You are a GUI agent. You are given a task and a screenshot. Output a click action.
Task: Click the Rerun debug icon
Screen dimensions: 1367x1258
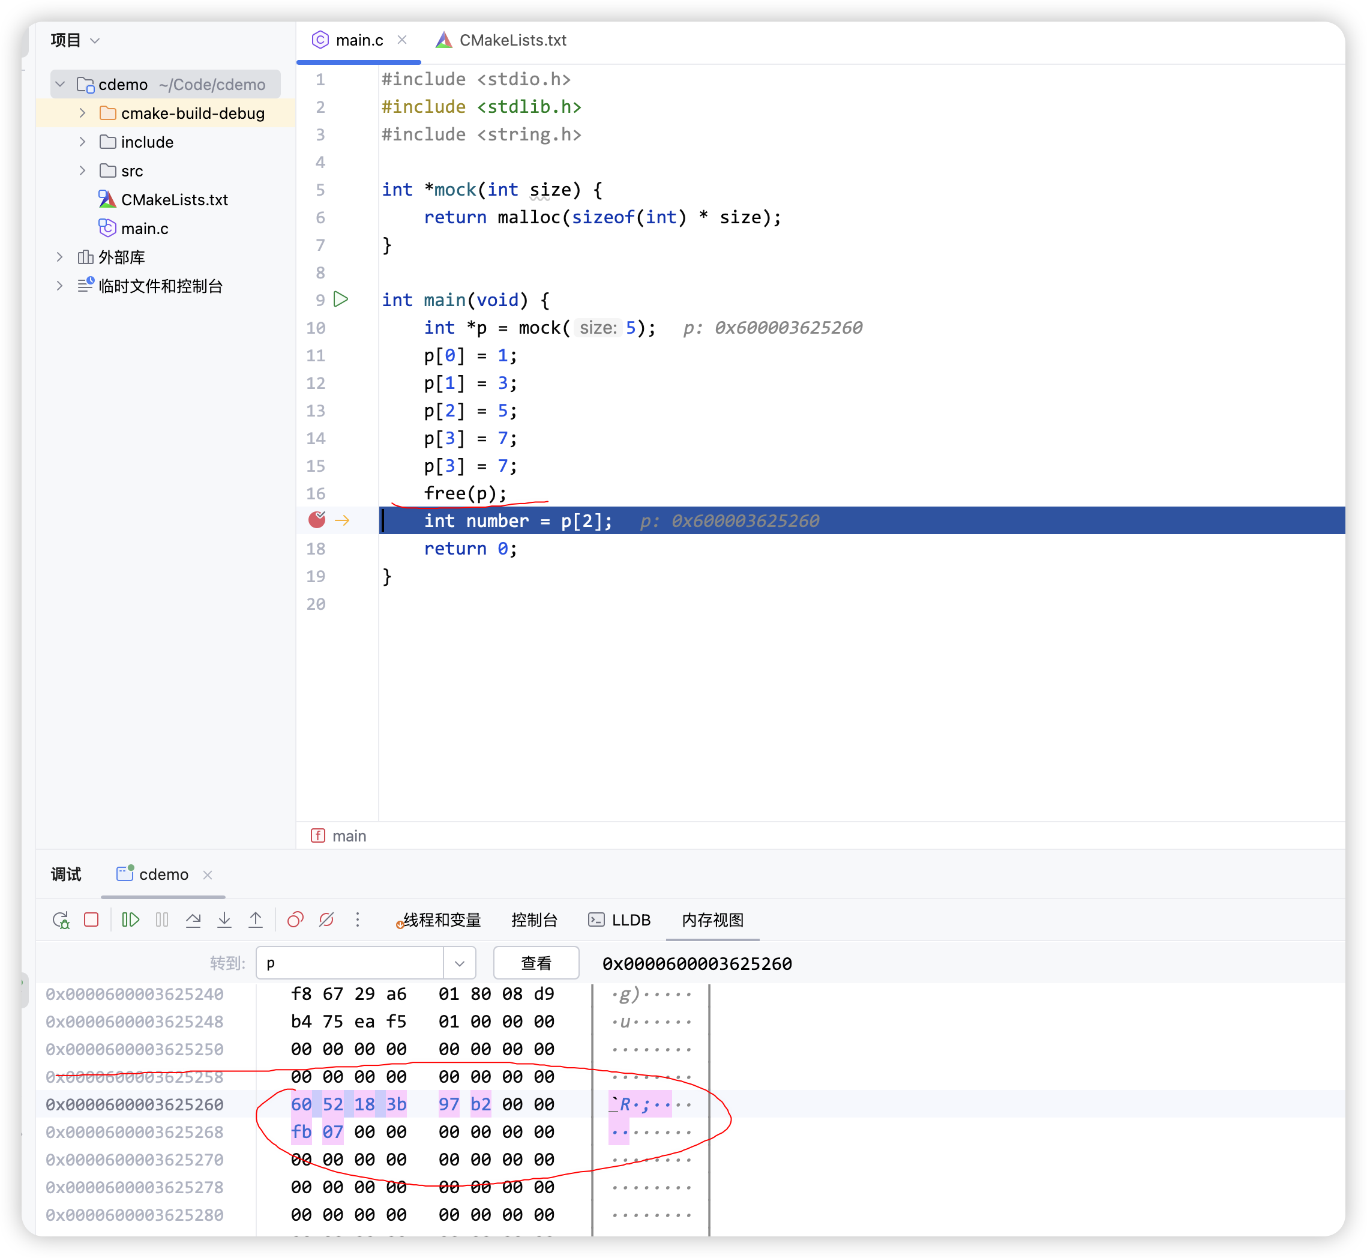pyautogui.click(x=61, y=920)
